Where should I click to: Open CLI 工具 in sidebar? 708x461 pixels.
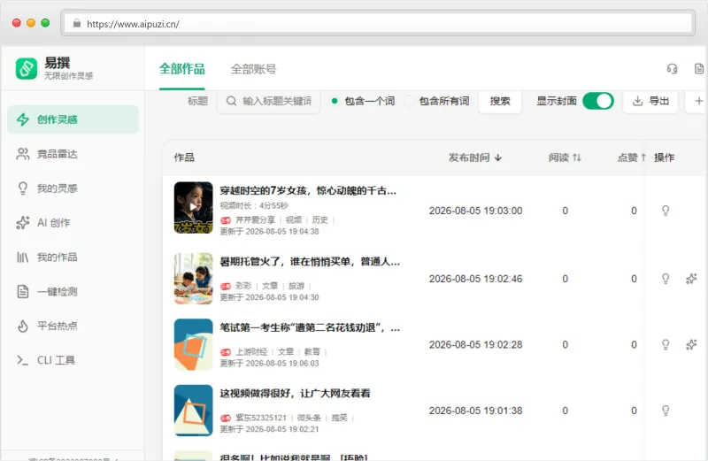[73, 360]
